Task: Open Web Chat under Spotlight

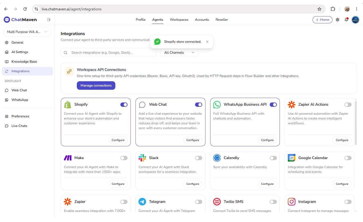Action: [x=27, y=90]
